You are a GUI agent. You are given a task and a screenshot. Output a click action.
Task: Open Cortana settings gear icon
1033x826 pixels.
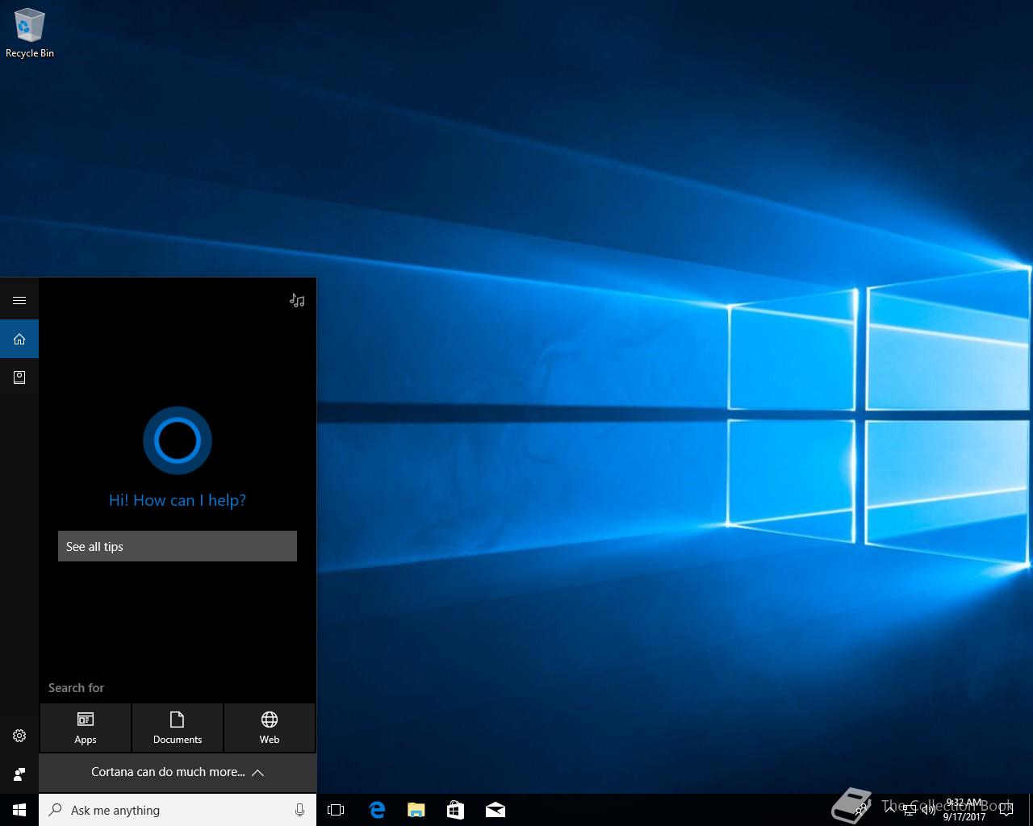19,736
